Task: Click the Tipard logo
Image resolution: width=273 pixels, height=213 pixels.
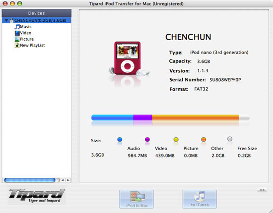Action: point(37,196)
